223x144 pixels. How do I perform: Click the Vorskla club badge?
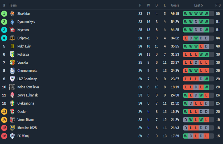(12, 63)
